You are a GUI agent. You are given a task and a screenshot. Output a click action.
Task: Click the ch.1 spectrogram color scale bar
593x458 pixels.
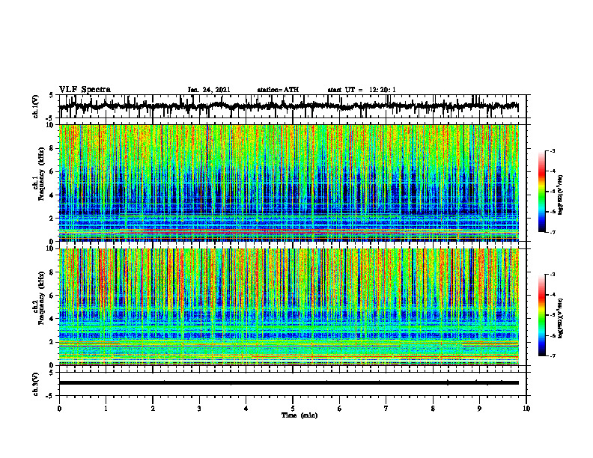pyautogui.click(x=542, y=192)
